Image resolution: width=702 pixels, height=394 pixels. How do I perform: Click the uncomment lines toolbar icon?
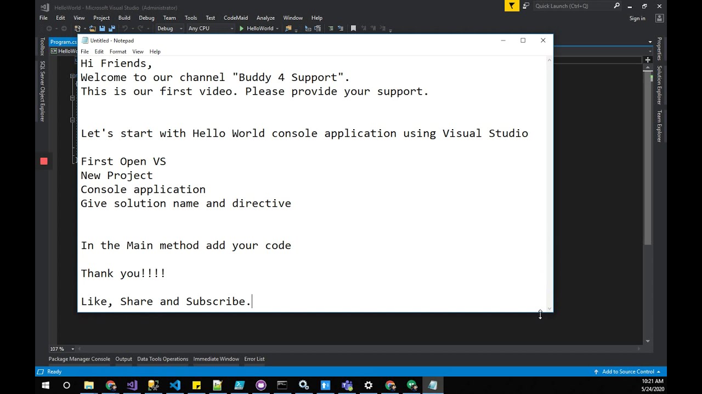(341, 28)
